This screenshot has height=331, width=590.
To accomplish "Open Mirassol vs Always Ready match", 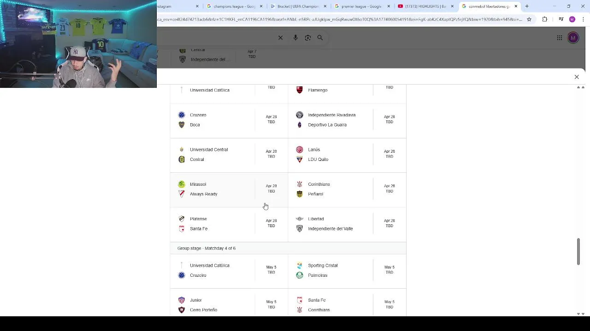I will click(229, 189).
